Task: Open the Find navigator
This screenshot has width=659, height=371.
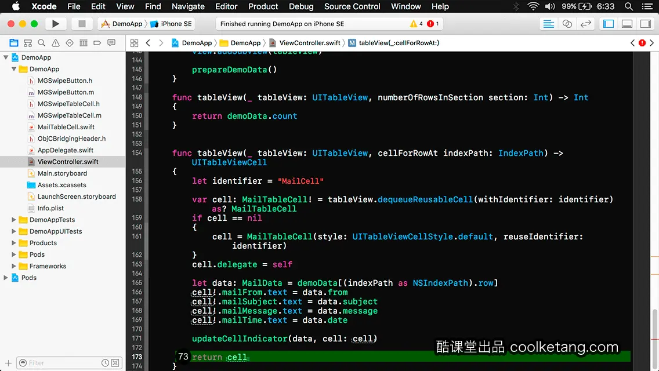Action: click(42, 43)
